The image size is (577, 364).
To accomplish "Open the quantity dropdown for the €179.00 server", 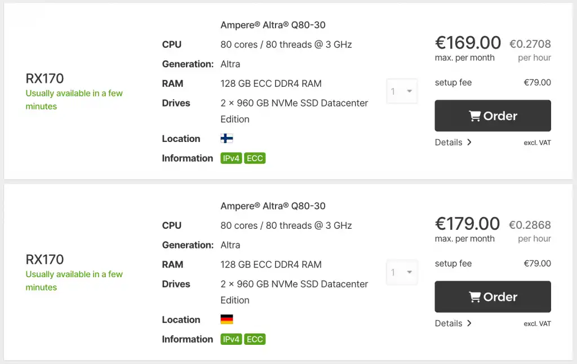I will (x=402, y=272).
